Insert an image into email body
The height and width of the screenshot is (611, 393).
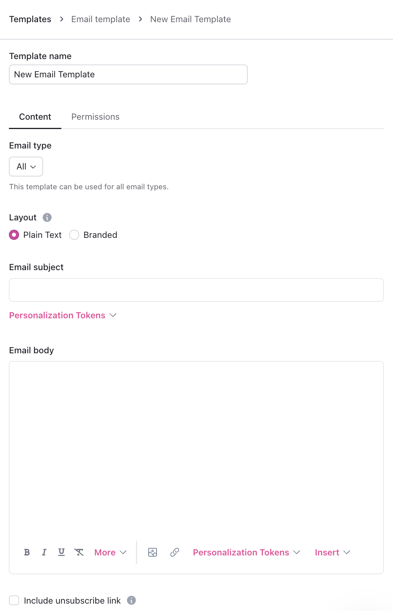153,552
